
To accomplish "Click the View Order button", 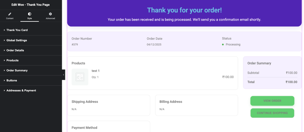I will tap(272, 101).
